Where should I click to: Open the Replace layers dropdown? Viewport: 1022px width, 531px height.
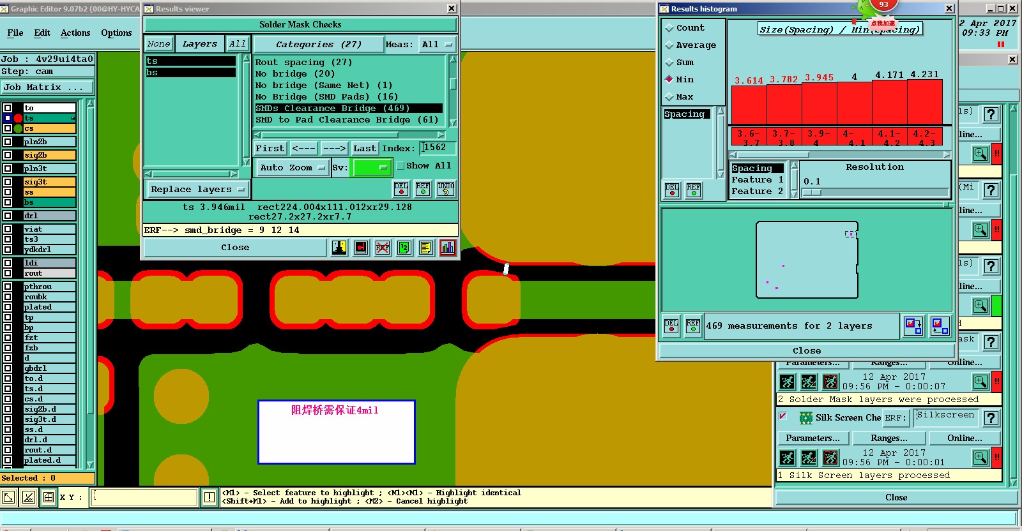[x=197, y=190]
